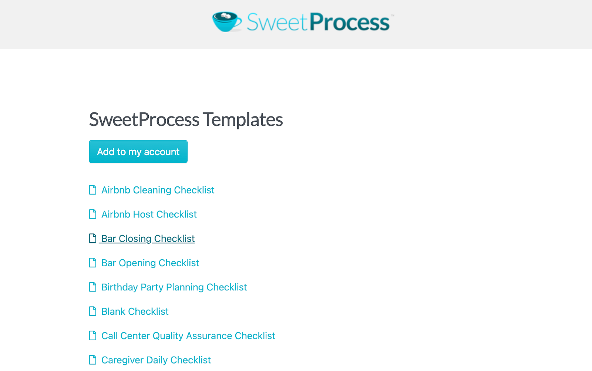The image size is (592, 371).
Task: Click the document icon beside Bar Closing Checklist
Action: click(92, 238)
